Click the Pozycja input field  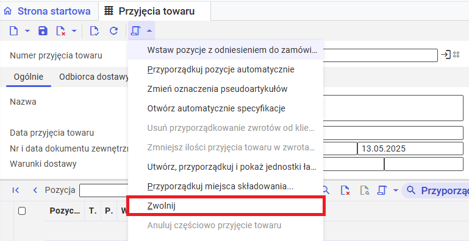pyautogui.click(x=104, y=190)
